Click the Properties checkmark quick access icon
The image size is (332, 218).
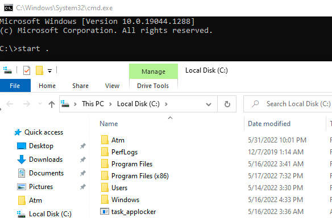click(27, 70)
